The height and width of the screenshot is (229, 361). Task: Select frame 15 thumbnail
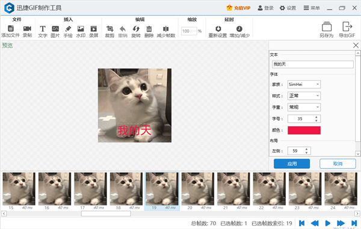click(19, 189)
